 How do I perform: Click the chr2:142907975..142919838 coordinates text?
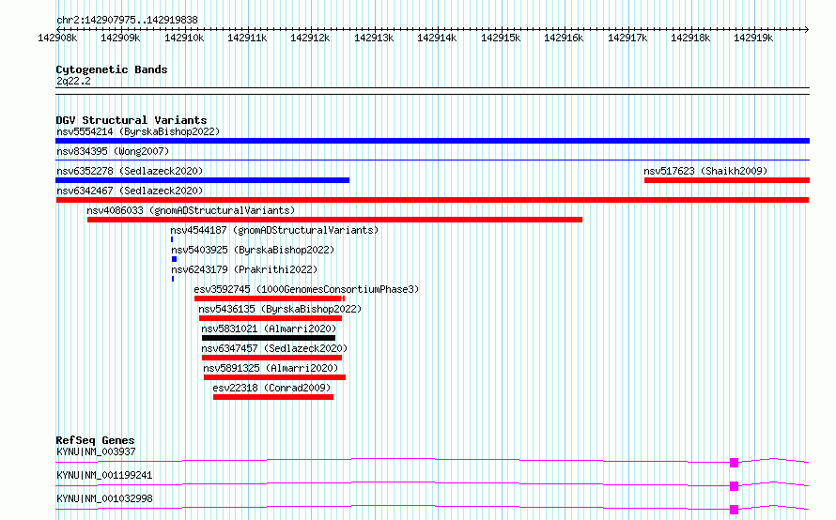tap(127, 20)
